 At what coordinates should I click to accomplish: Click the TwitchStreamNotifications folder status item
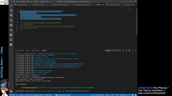[x=63, y=95]
